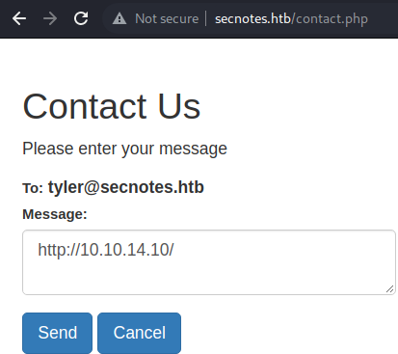This screenshot has height=354, width=398.
Task: Click the Not secure label in address bar
Action: tap(167, 18)
